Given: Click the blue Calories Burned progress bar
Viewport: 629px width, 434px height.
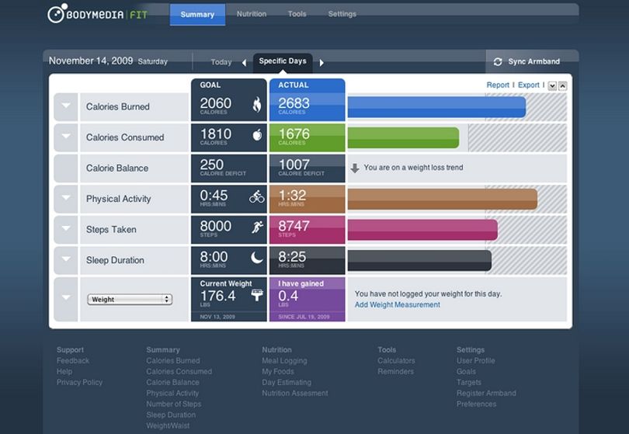Looking at the screenshot, I should tap(436, 106).
